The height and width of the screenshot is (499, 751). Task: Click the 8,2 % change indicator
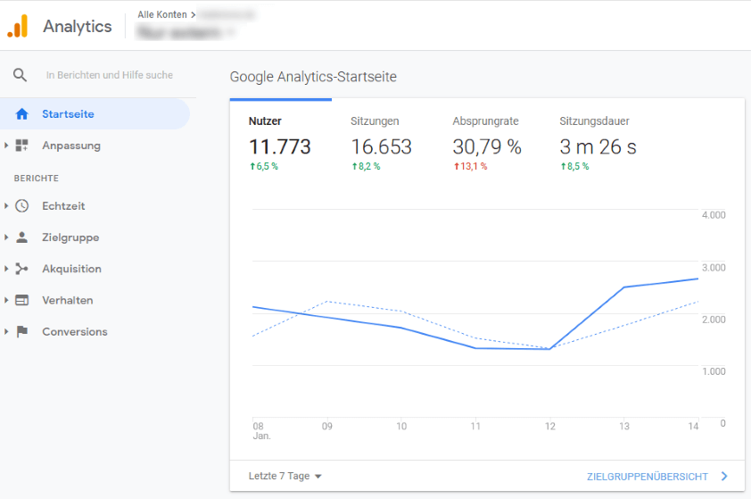point(366,166)
